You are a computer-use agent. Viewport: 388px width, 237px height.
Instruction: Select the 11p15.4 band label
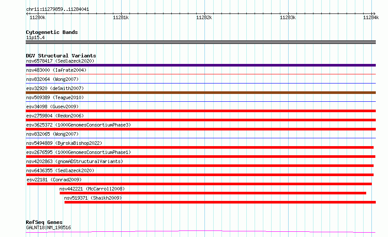(x=35, y=37)
